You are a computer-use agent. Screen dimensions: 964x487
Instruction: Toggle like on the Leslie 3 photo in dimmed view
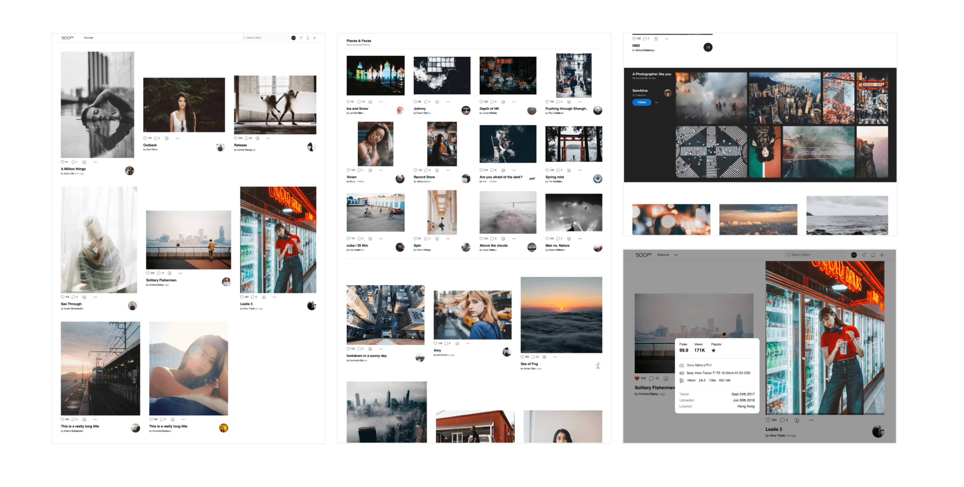click(x=768, y=420)
